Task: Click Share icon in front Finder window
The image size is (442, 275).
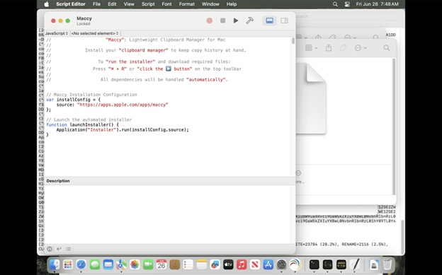Action: coord(329,48)
